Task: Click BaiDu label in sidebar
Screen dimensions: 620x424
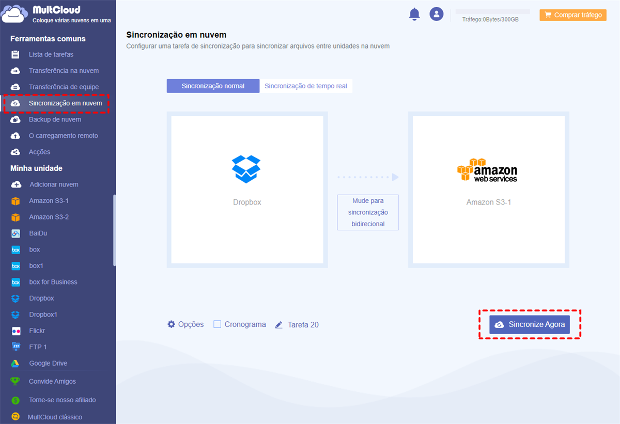Action: coord(38,233)
